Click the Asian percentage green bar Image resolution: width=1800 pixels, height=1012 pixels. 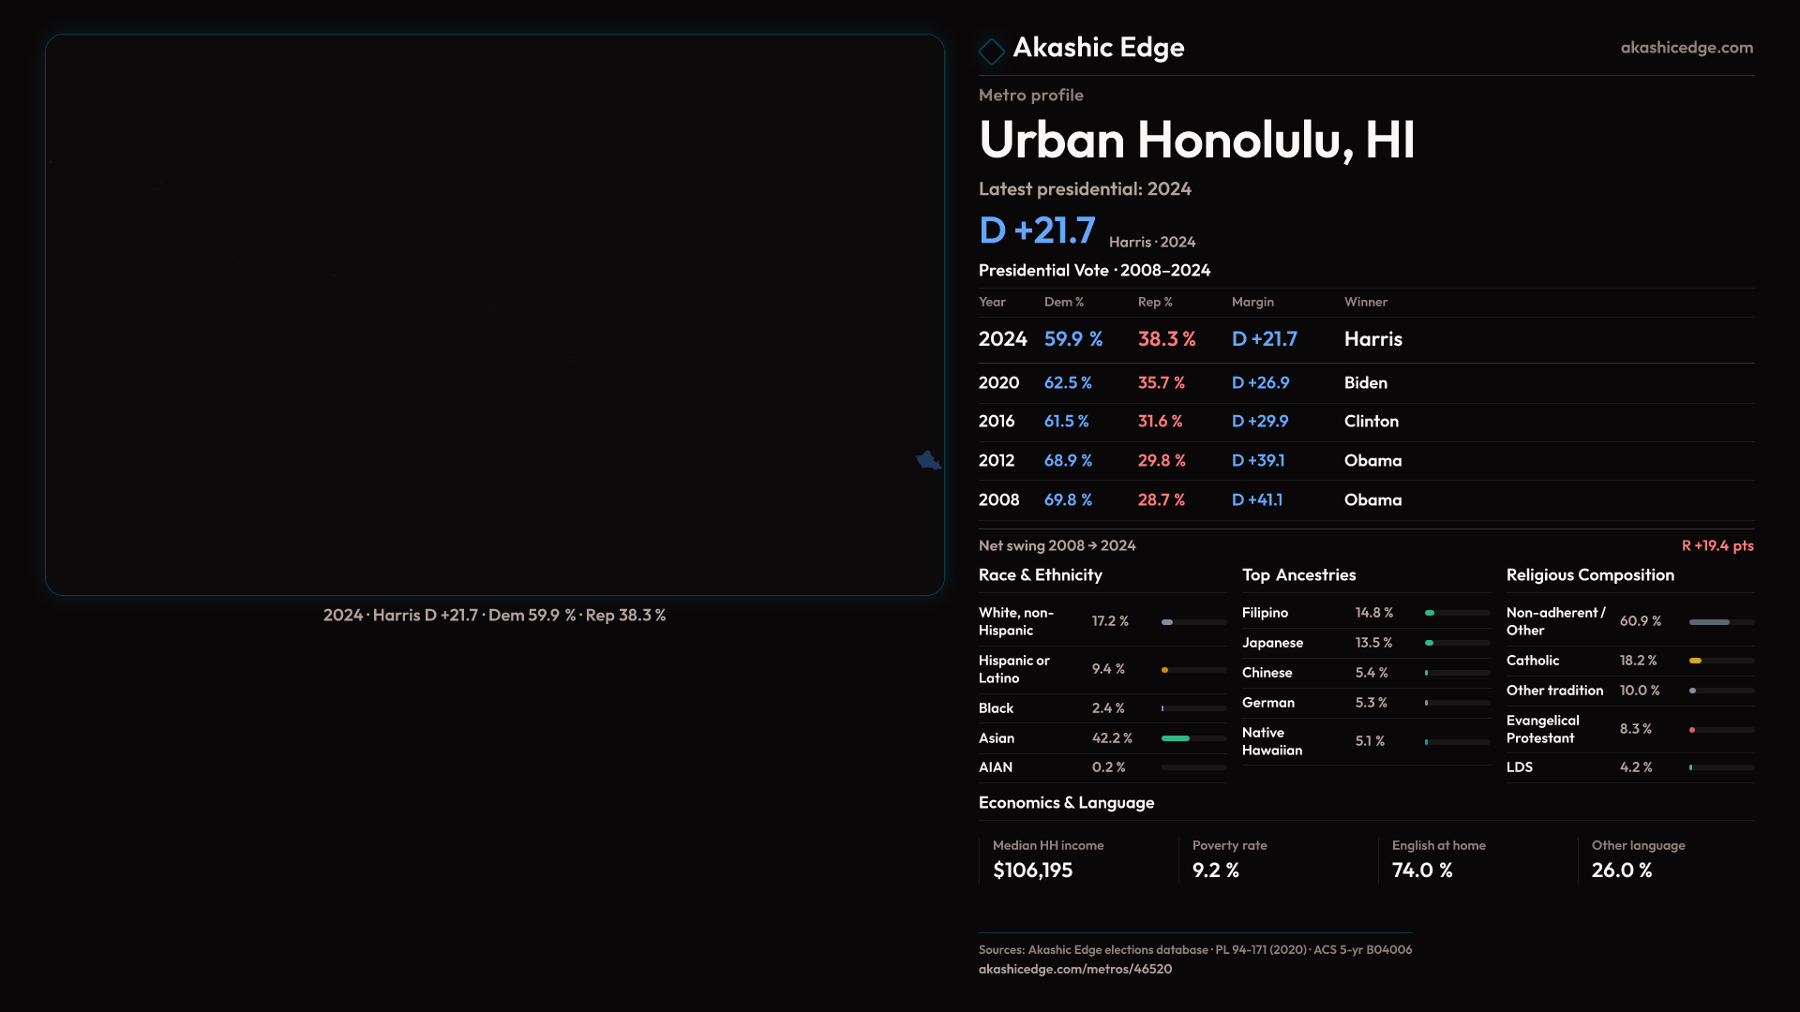click(x=1176, y=738)
